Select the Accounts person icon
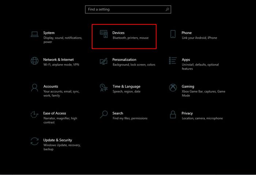Viewport: 256px width, 175px height. [35, 88]
